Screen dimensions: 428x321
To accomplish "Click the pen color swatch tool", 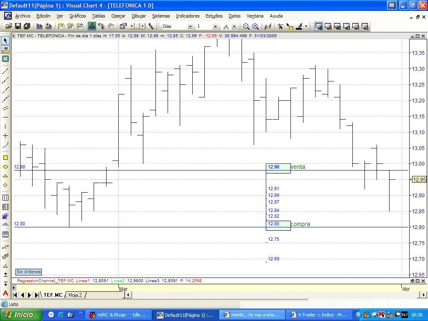I will [299, 26].
